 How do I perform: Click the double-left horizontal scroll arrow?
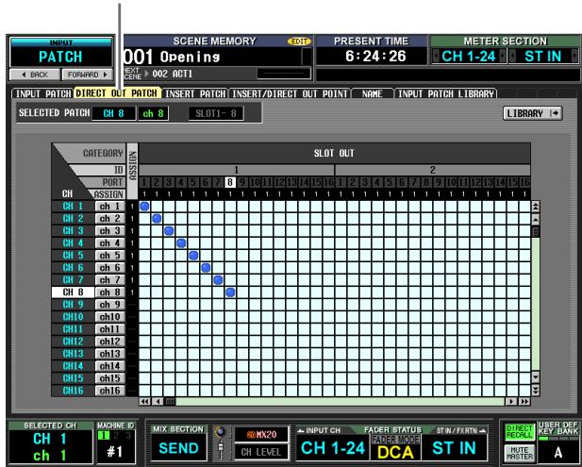tap(144, 401)
